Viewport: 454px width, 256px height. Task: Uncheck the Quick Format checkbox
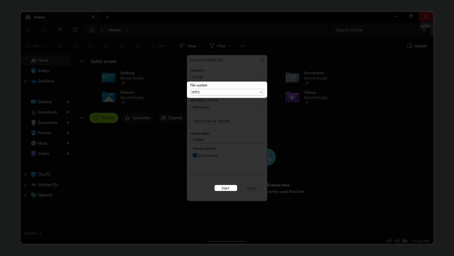point(195,156)
